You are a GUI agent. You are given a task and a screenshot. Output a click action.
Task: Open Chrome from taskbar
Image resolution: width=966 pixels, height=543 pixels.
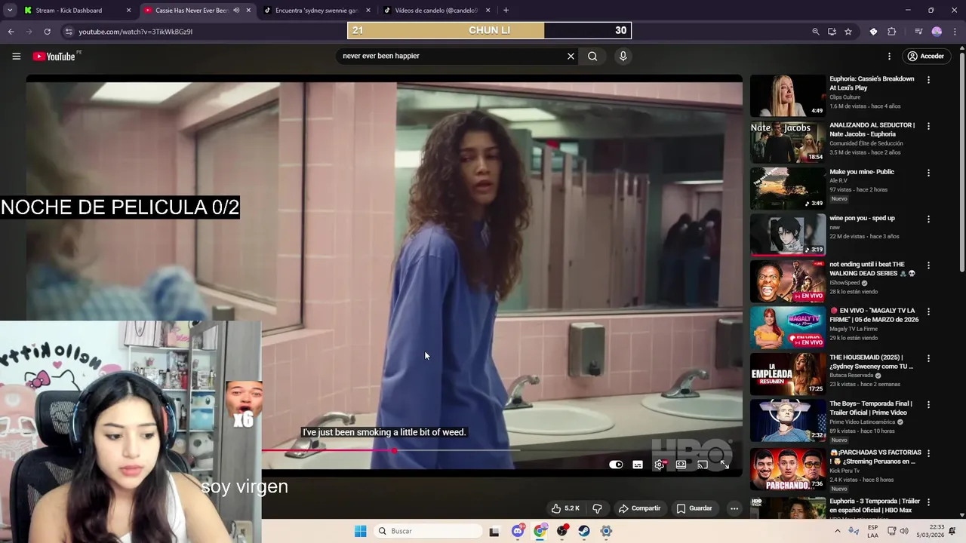coord(540,531)
